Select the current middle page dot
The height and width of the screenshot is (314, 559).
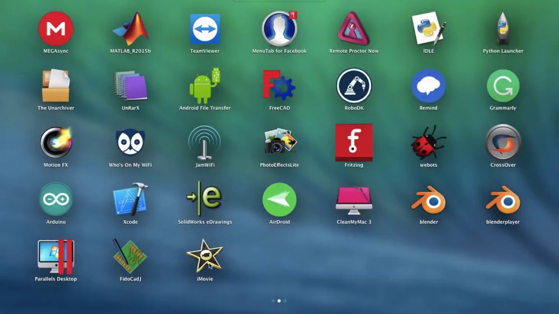279,300
